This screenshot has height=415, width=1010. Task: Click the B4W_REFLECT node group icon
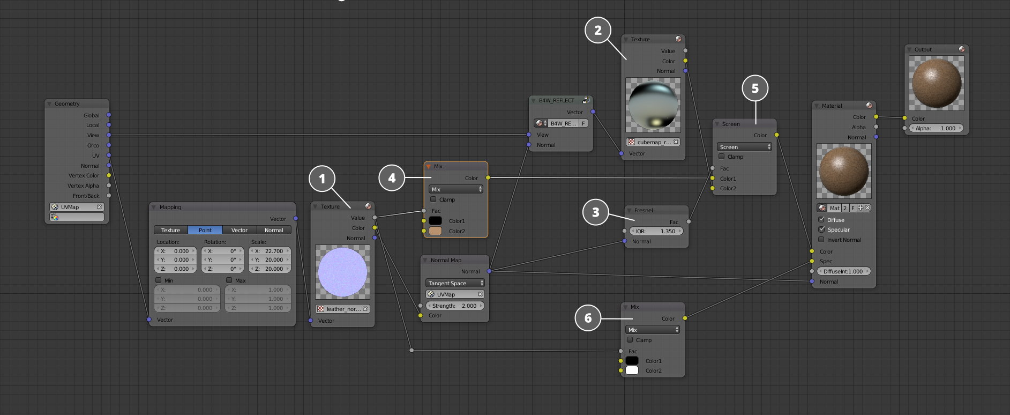pyautogui.click(x=586, y=100)
